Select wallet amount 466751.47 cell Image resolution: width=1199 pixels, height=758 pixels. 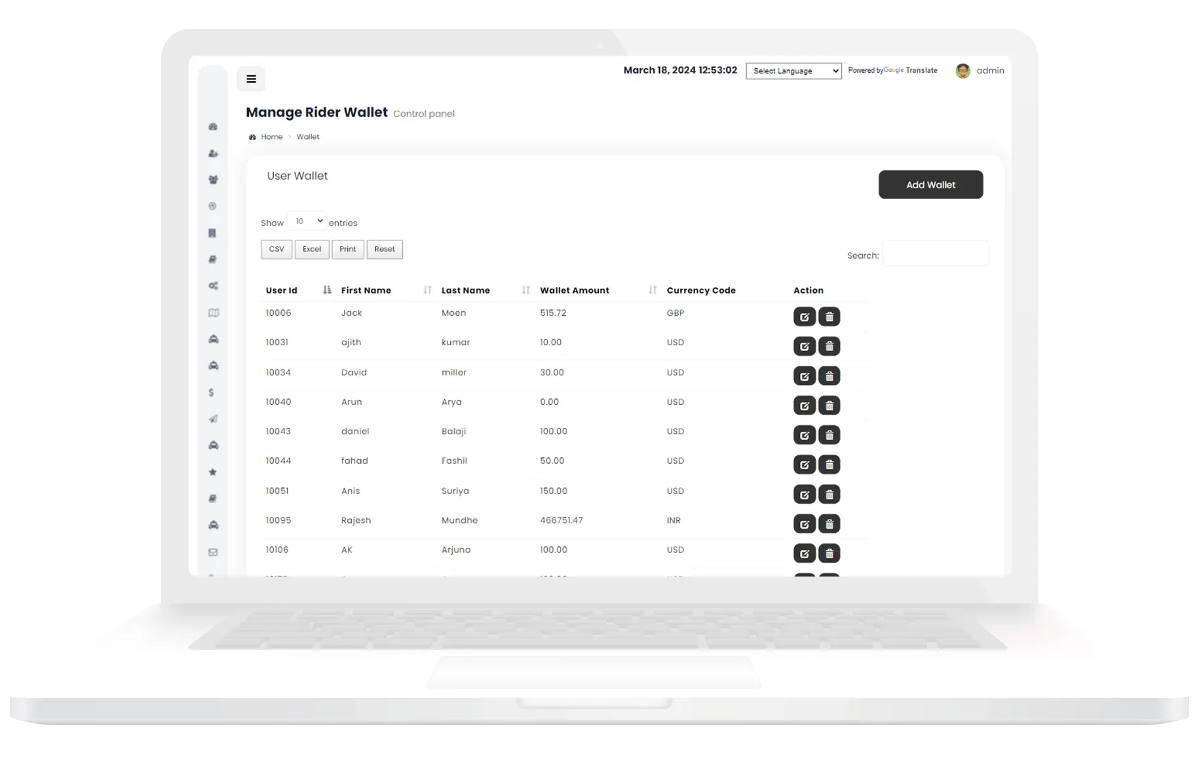pos(561,521)
